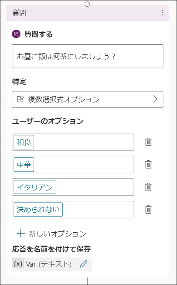Delete the 中華 option
177x285 pixels.
[x=148, y=164]
